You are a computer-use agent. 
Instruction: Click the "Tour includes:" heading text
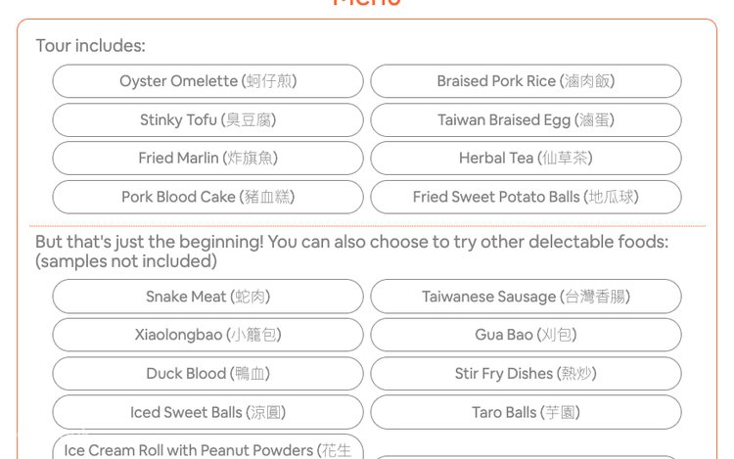pyautogui.click(x=90, y=46)
